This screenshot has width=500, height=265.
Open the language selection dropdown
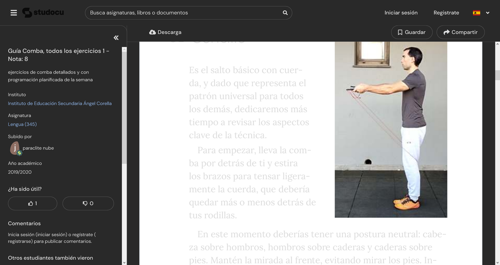(x=488, y=12)
